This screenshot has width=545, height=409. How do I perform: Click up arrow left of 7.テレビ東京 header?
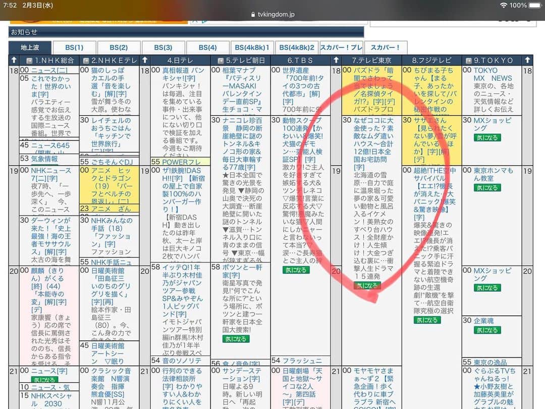point(336,60)
